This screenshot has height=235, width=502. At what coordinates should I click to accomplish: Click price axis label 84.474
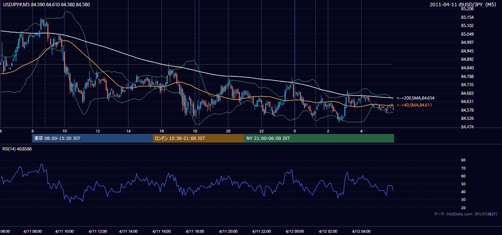click(x=467, y=127)
